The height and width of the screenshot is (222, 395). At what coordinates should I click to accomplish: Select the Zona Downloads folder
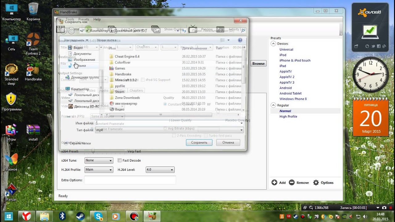click(127, 98)
